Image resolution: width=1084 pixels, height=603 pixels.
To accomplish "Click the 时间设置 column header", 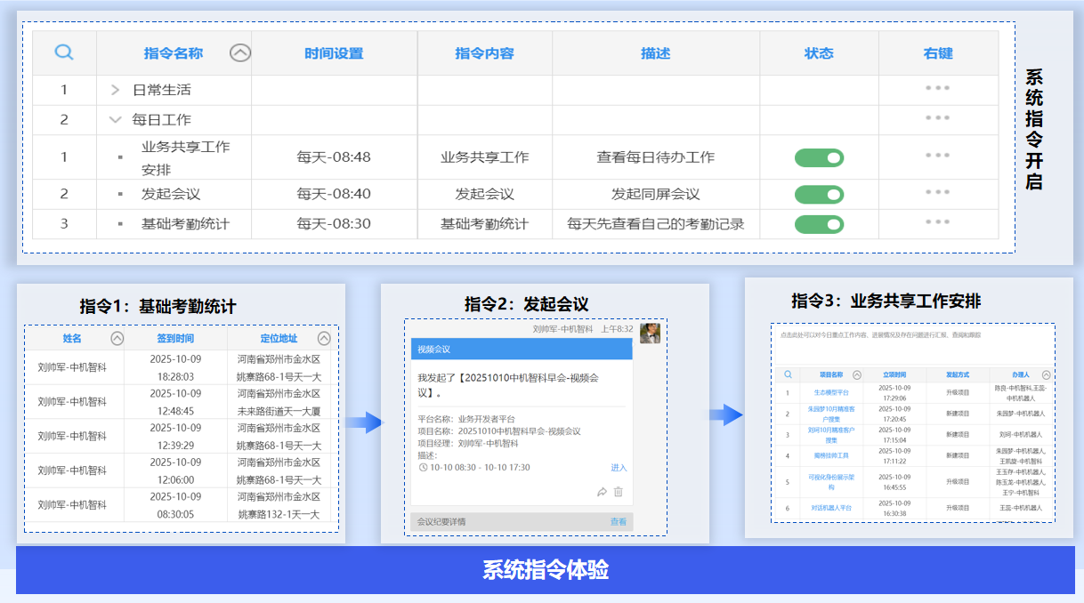I will click(x=334, y=53).
